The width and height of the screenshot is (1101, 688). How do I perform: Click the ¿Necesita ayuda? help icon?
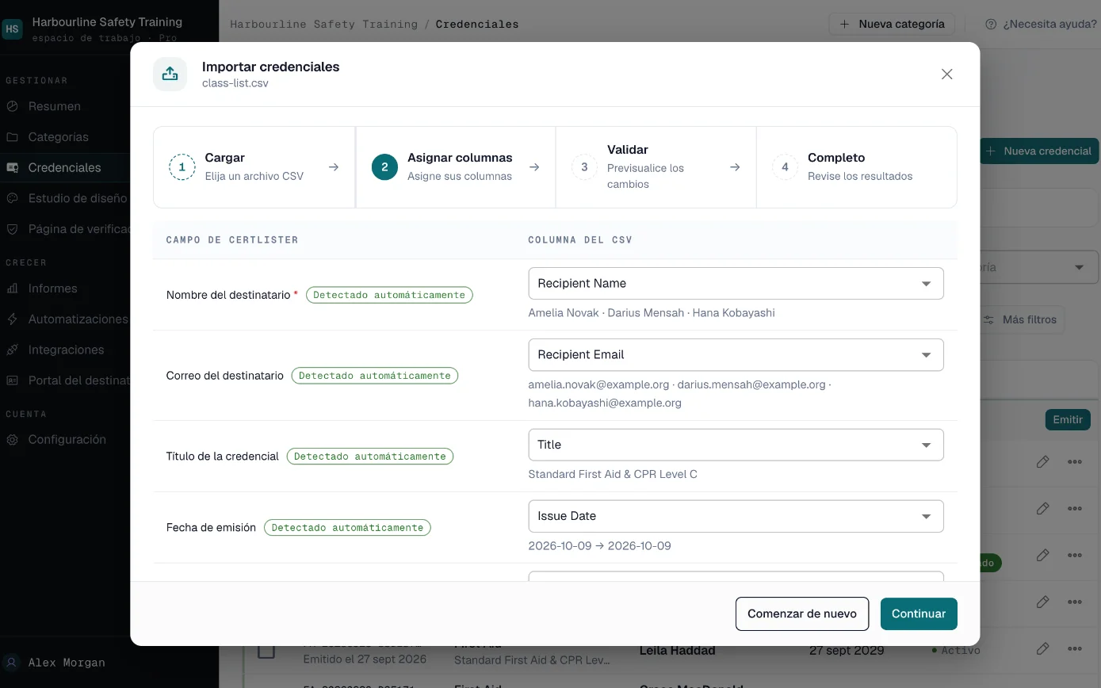coord(991,24)
